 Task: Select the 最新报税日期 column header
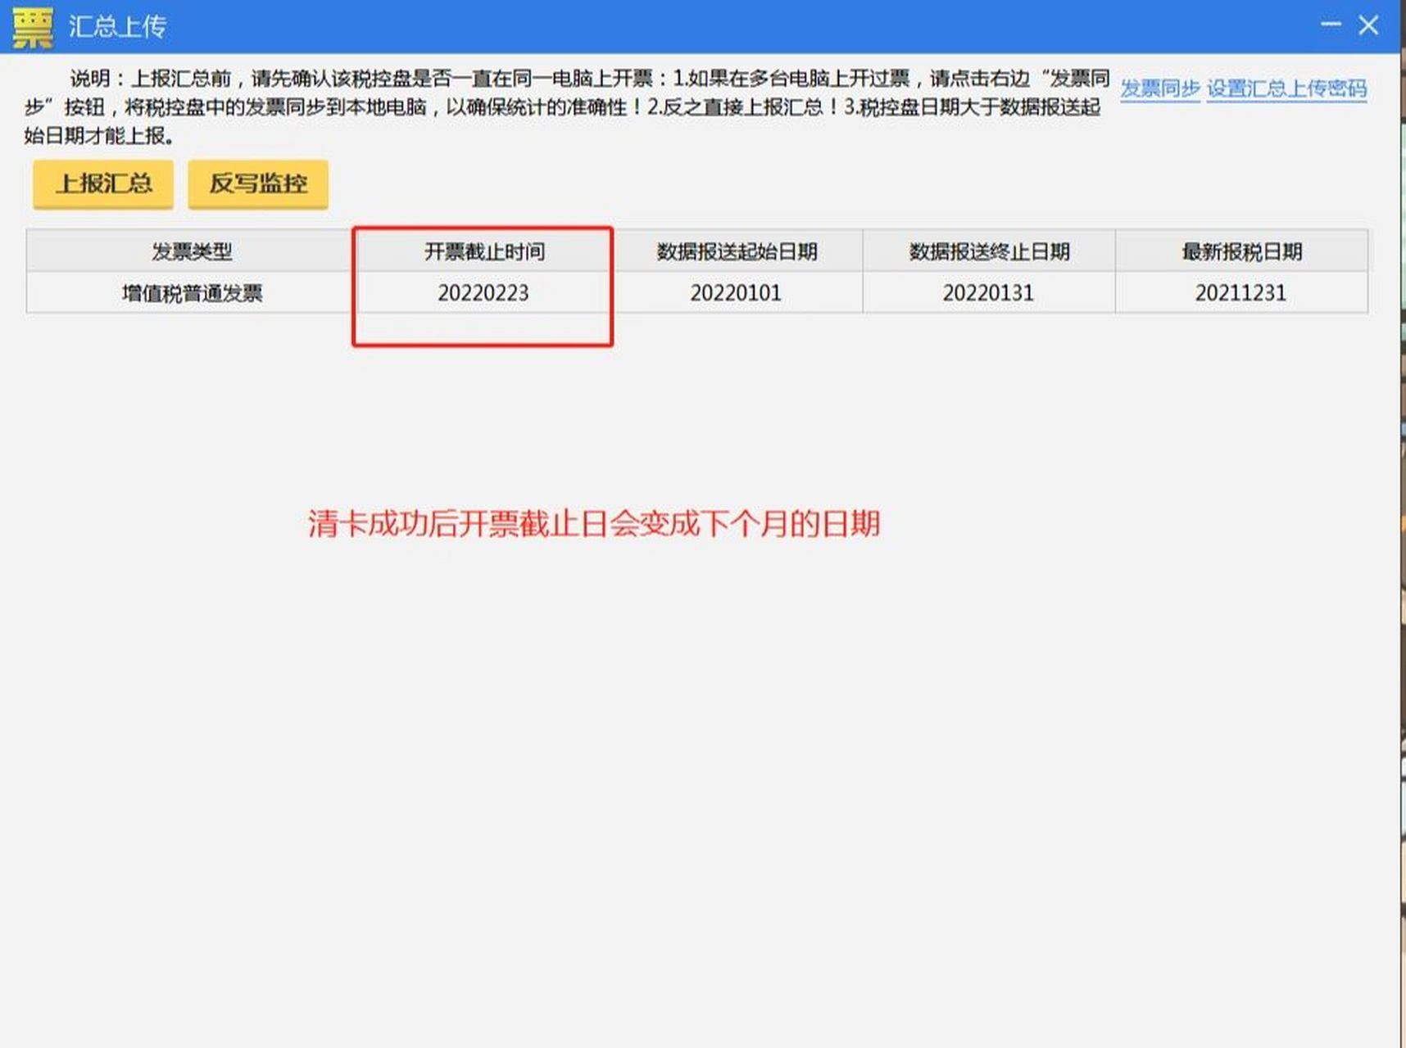pyautogui.click(x=1241, y=251)
